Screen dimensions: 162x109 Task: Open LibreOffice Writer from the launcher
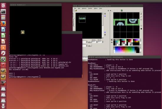3,29
